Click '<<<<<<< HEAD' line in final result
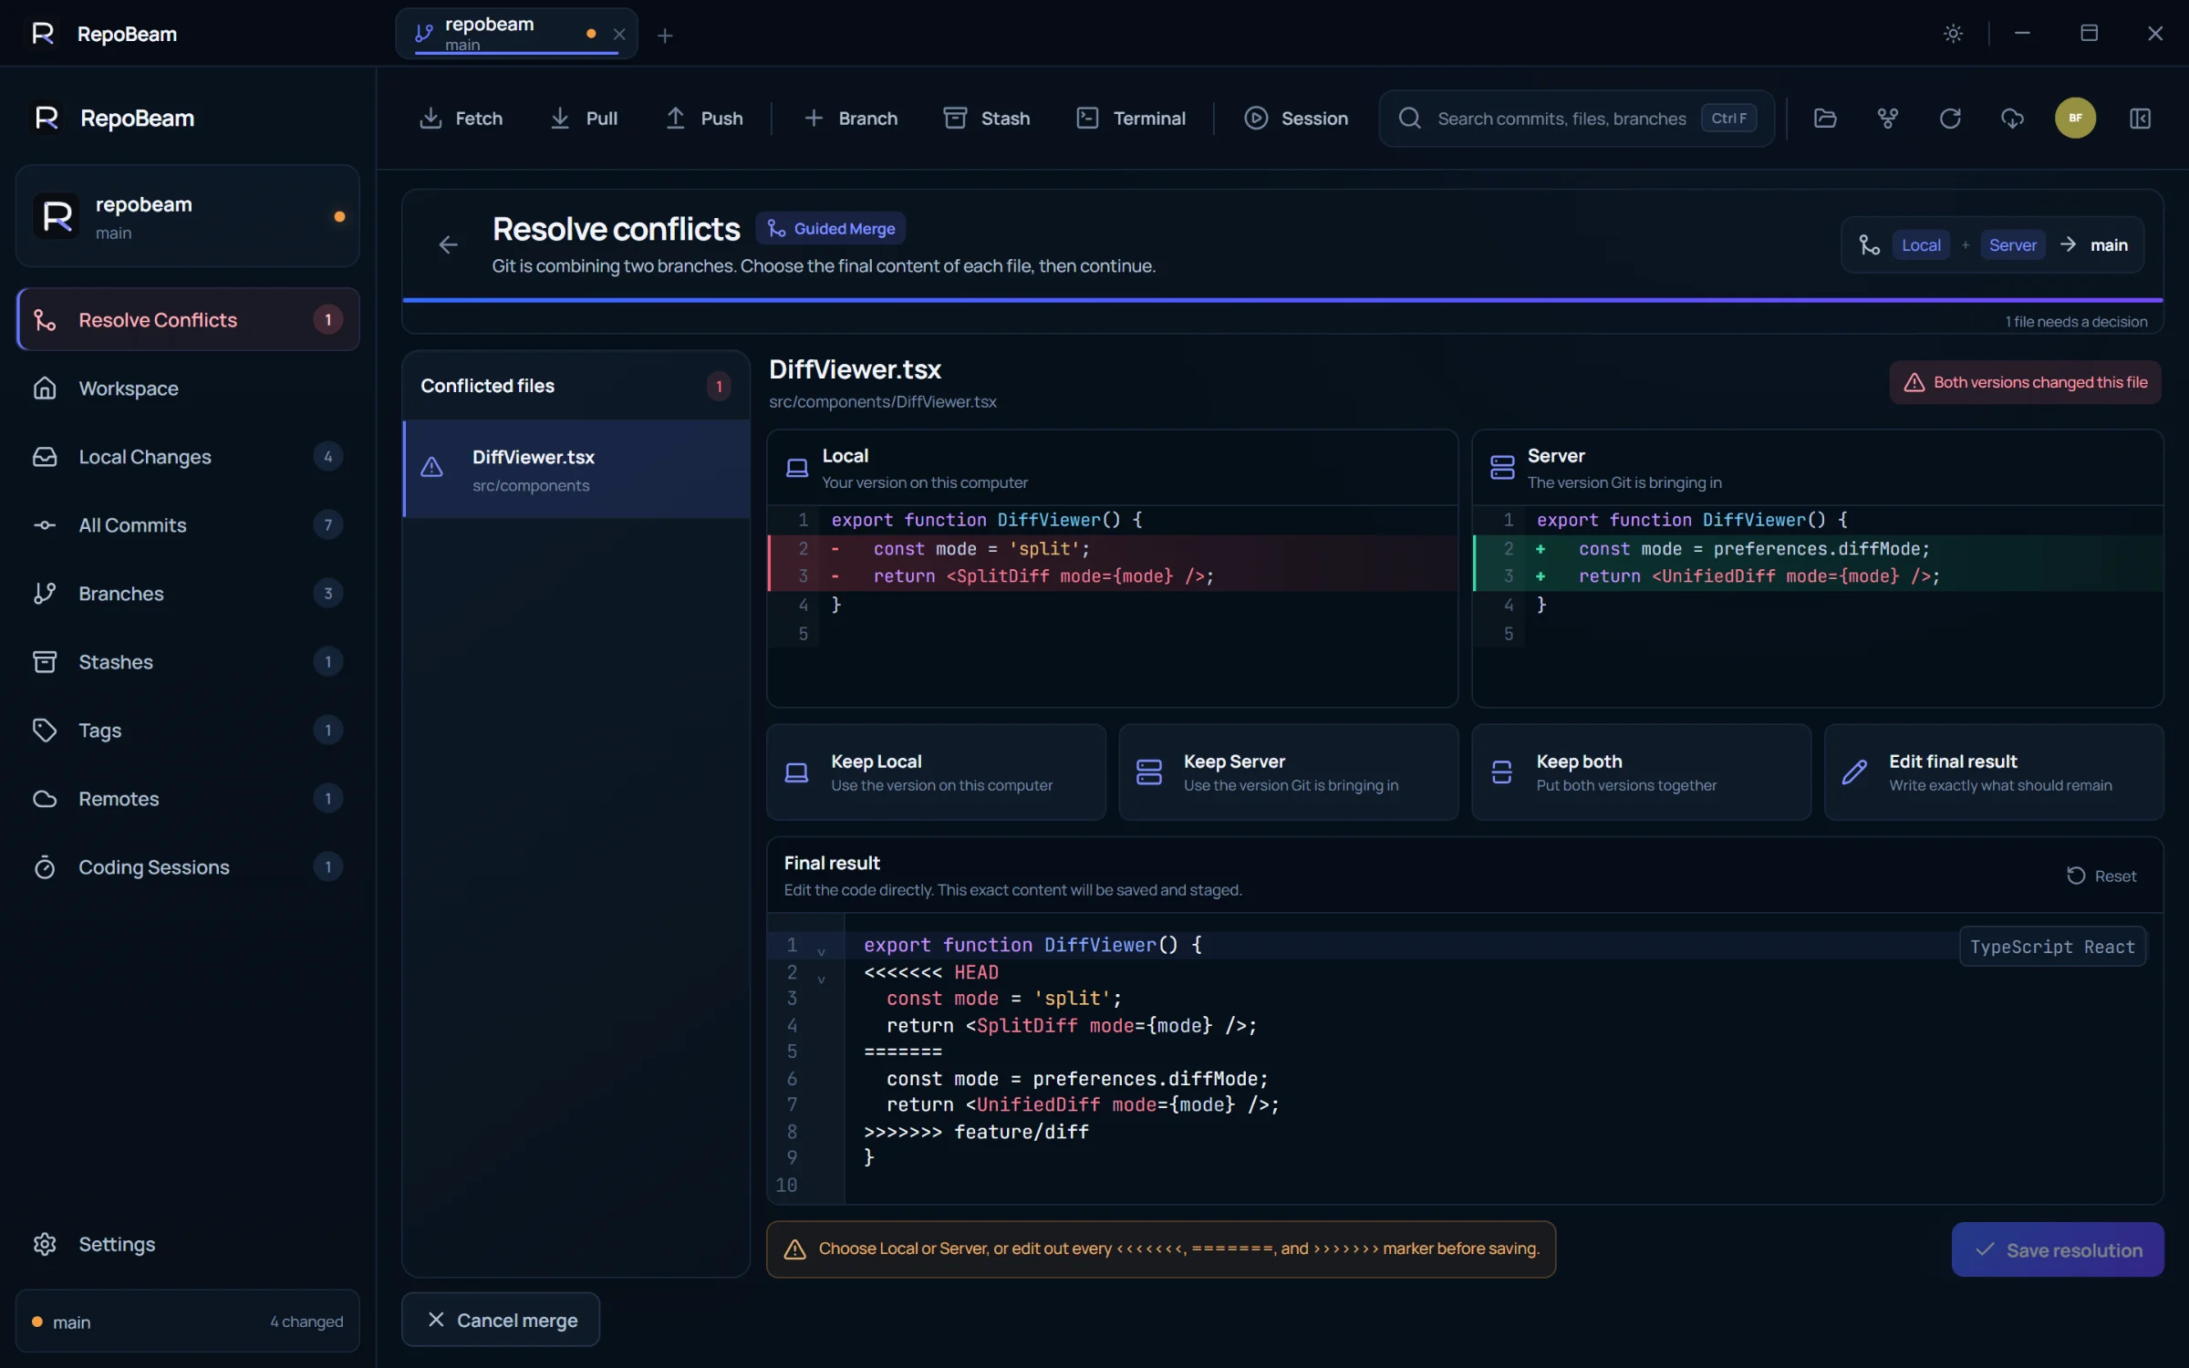This screenshot has width=2189, height=1368. click(931, 972)
